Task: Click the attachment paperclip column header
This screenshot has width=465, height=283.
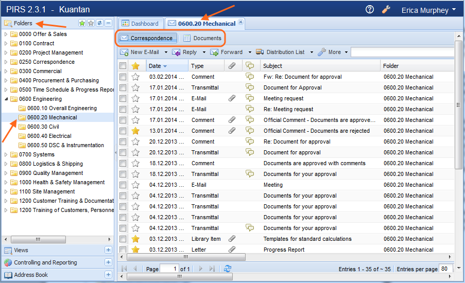Action: [x=232, y=66]
